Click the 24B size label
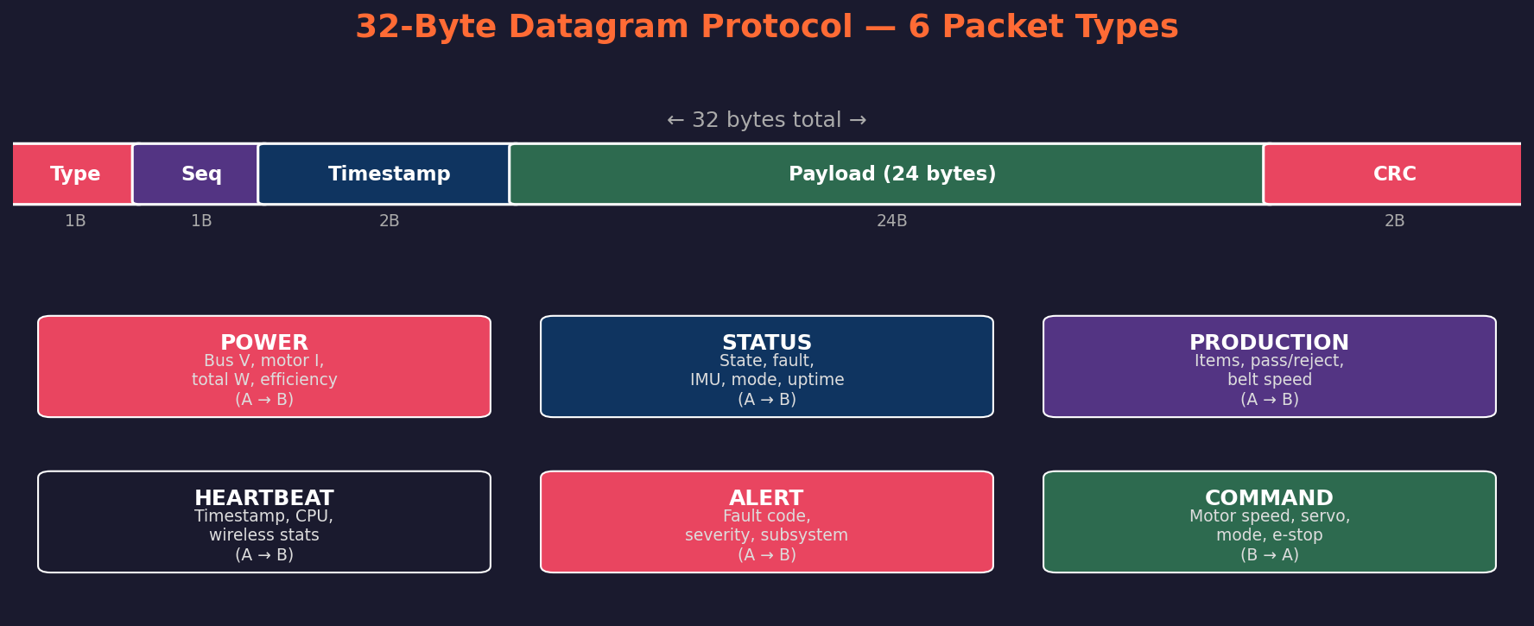The width and height of the screenshot is (1534, 626). point(891,222)
